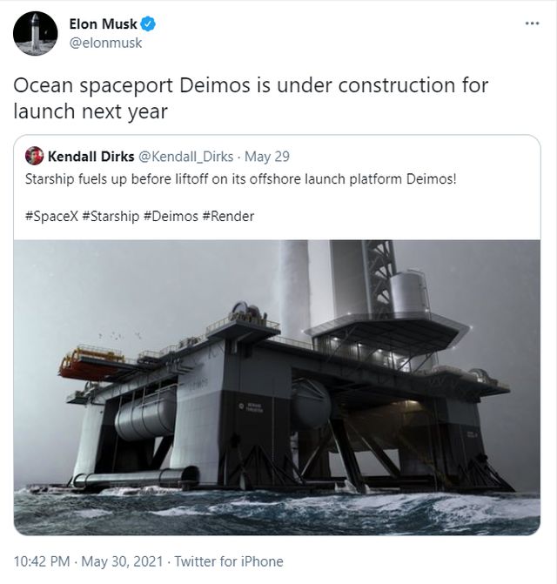Open the quoted tweet's May 29 date
Viewport: 557px width, 584px height.
(267, 157)
